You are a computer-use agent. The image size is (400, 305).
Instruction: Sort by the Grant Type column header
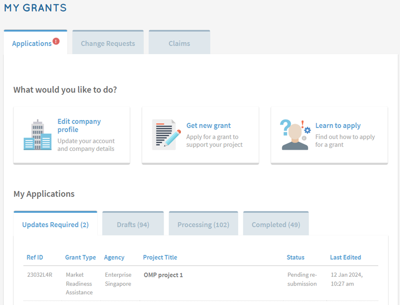coord(80,257)
